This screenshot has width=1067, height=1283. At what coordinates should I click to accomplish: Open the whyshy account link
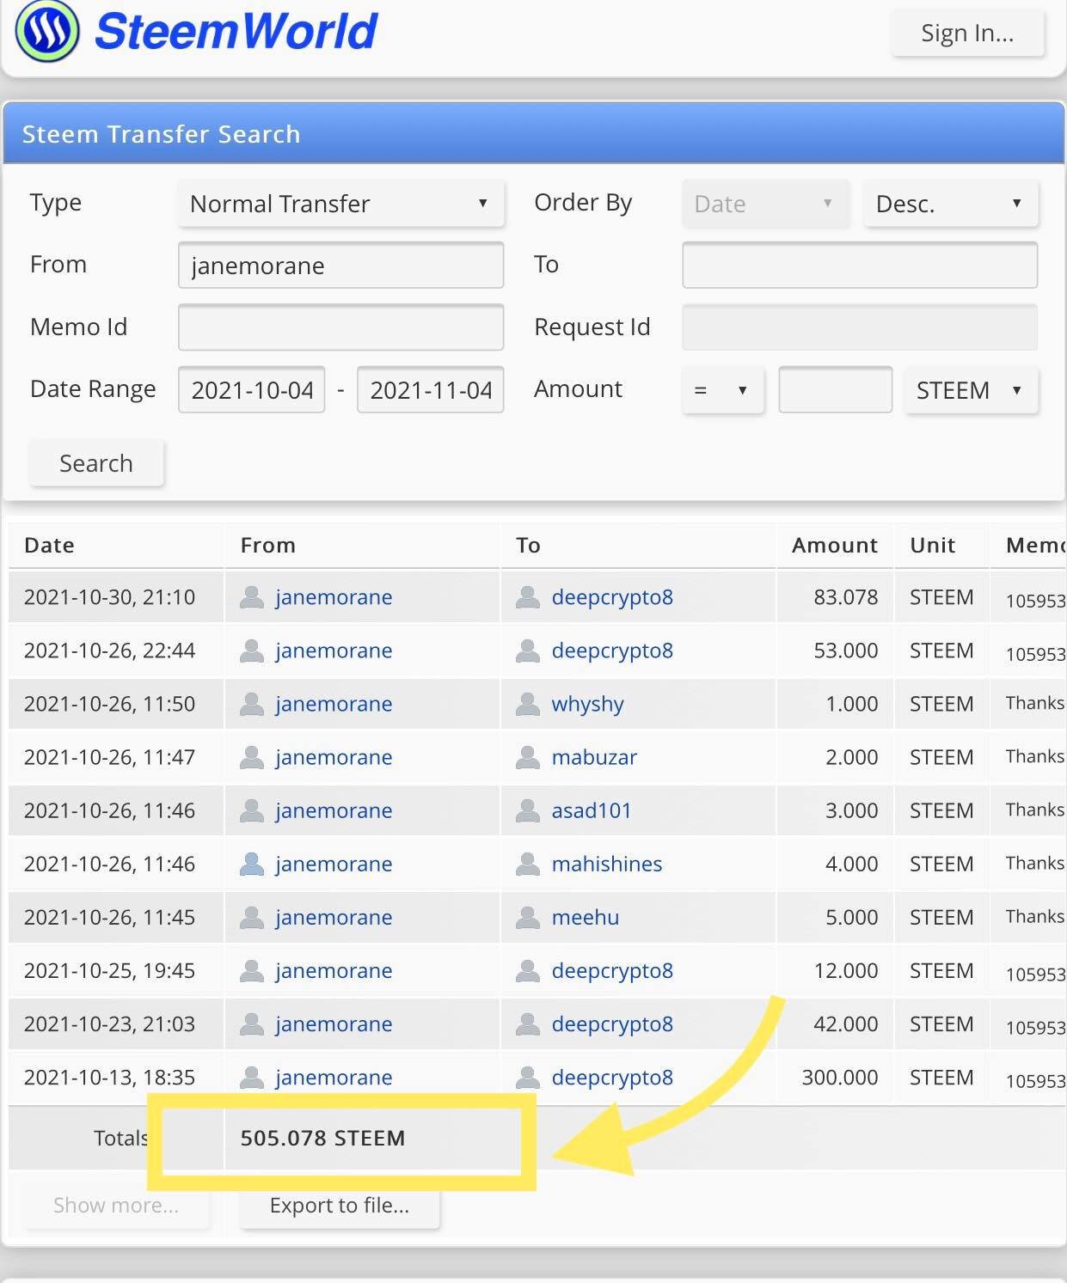pyautogui.click(x=587, y=704)
